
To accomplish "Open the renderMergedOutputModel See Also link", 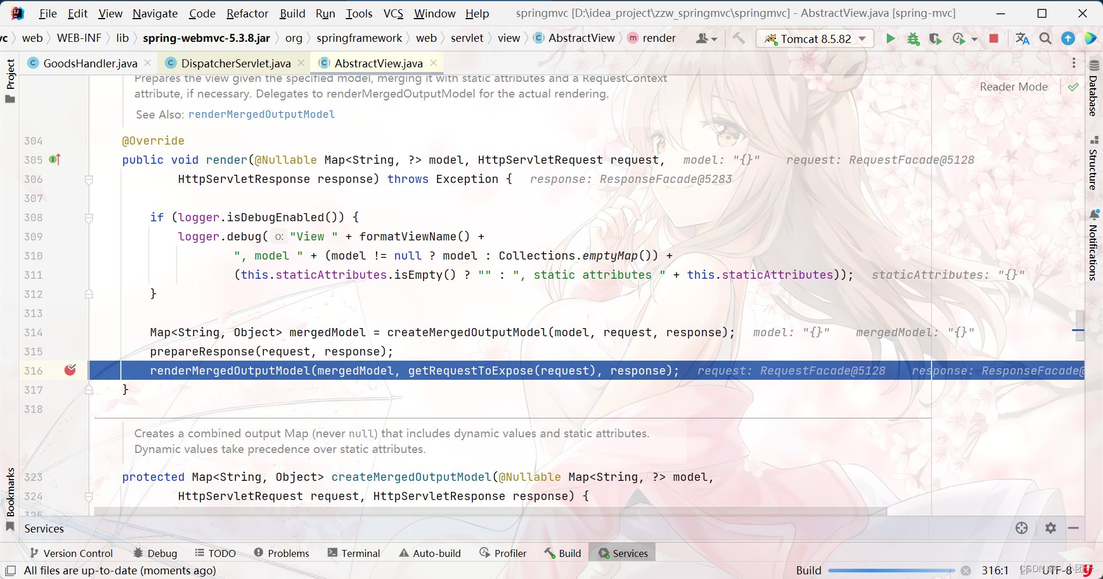I will pos(262,114).
